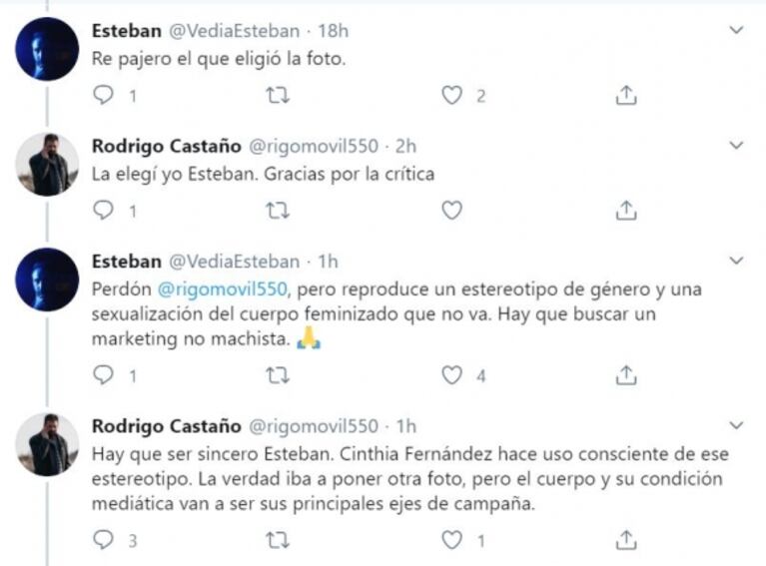
Task: Share Rodrigo's 'La elegí yo' tweet
Action: click(x=626, y=211)
